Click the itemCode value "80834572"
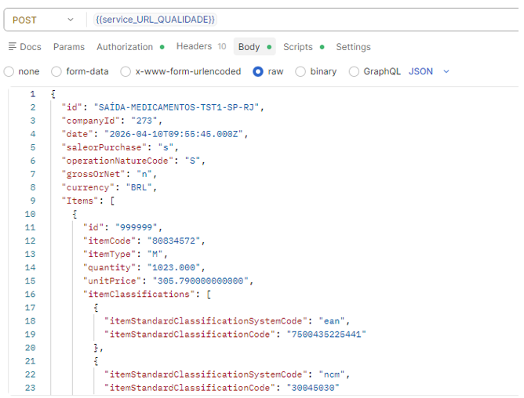524x398 pixels. (x=173, y=241)
